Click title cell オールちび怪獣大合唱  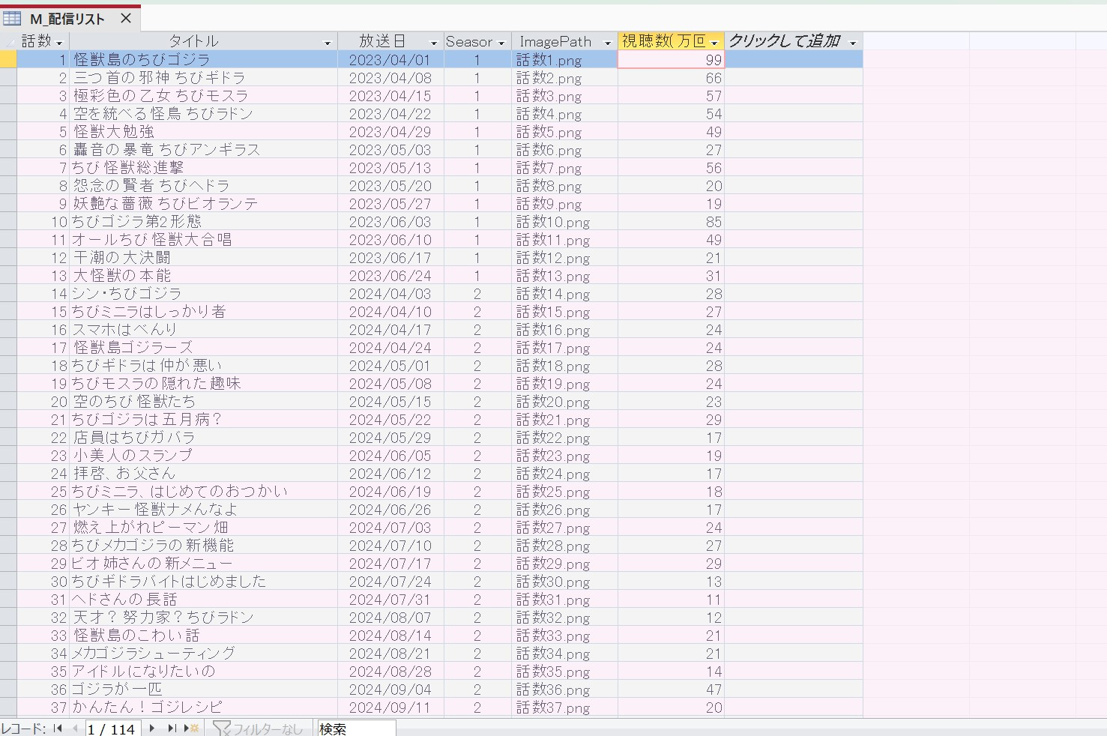[203, 239]
